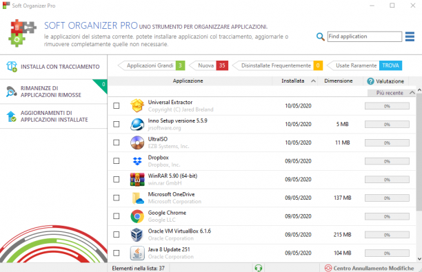Viewport: 422px width, 272px height.
Task: Check the Inno Setup checkbox
Action: point(117,124)
